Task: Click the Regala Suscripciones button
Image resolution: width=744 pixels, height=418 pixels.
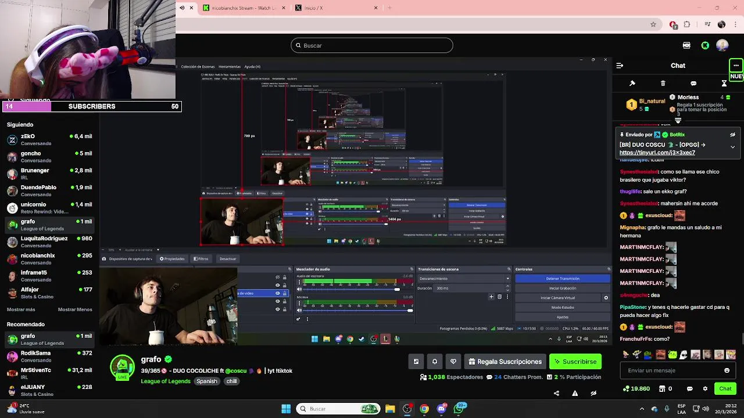Action: click(505, 362)
